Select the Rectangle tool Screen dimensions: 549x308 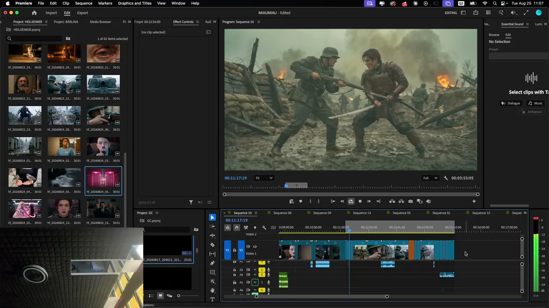coord(212,272)
